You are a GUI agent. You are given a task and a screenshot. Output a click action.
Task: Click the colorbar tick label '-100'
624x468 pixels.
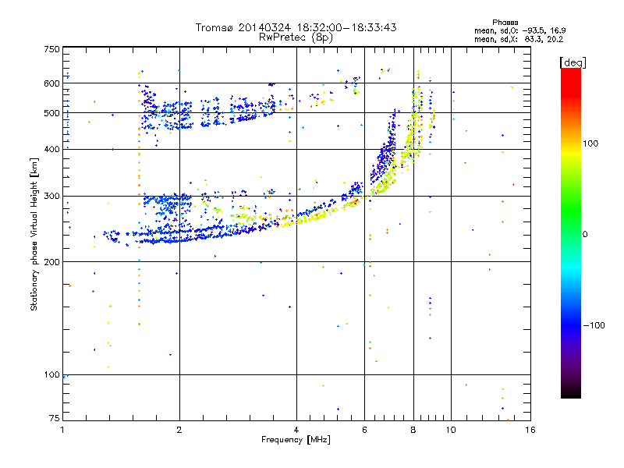(594, 325)
